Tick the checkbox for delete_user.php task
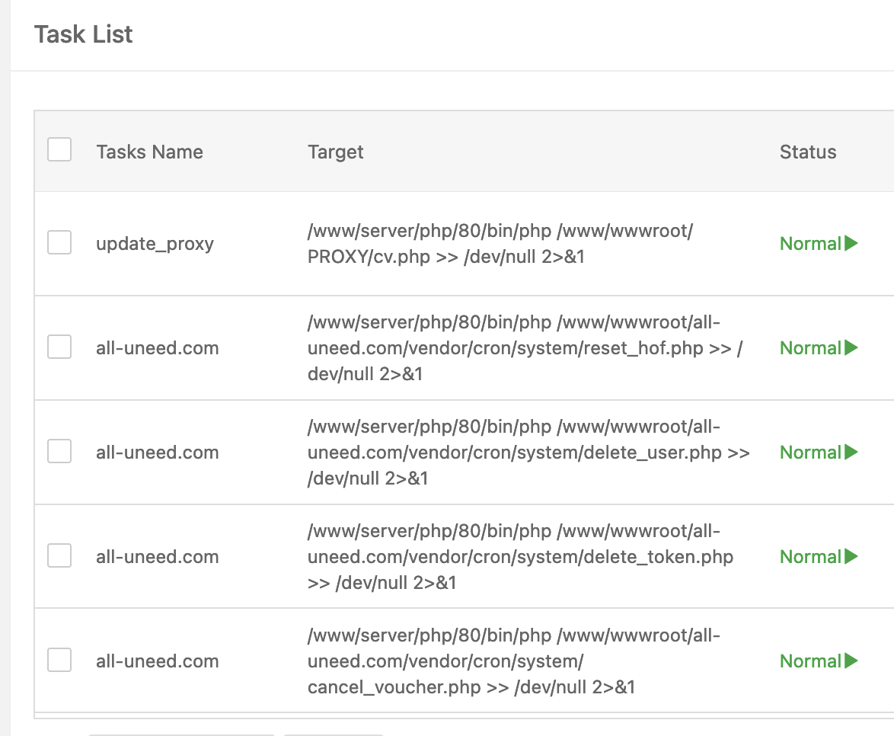 (59, 452)
